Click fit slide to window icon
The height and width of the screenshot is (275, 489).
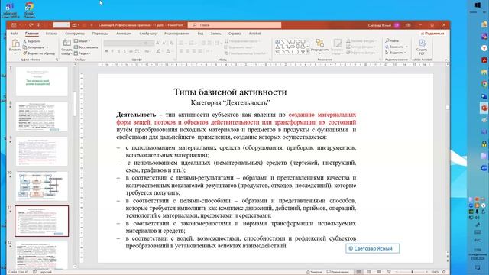pyautogui.click(x=444, y=272)
